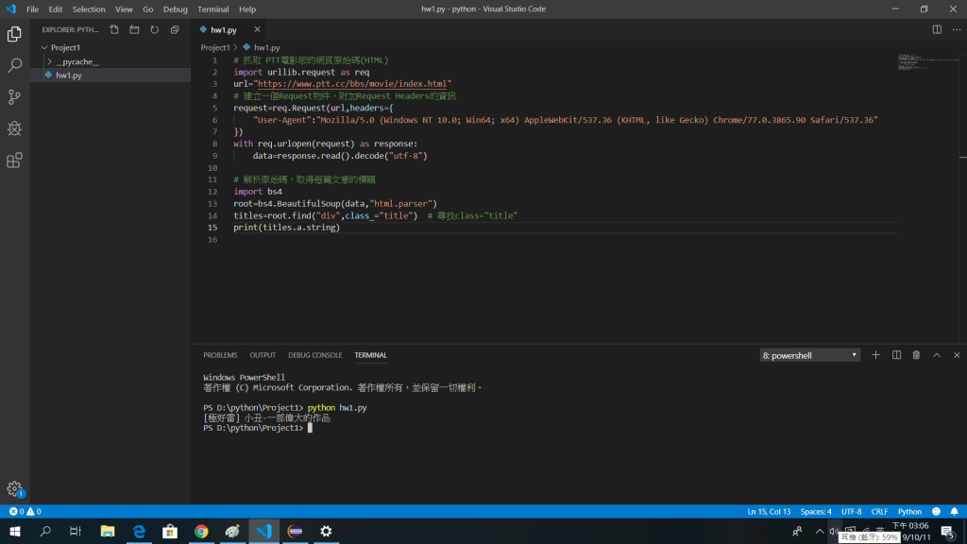Click the code minimap preview
Image resolution: width=967 pixels, height=544 pixels.
point(928,61)
